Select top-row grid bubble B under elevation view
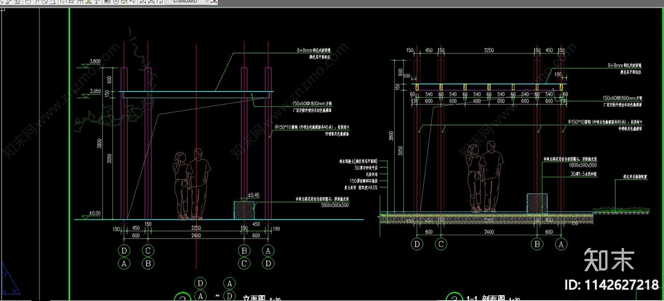The width and height of the screenshot is (664, 301). coord(244,250)
